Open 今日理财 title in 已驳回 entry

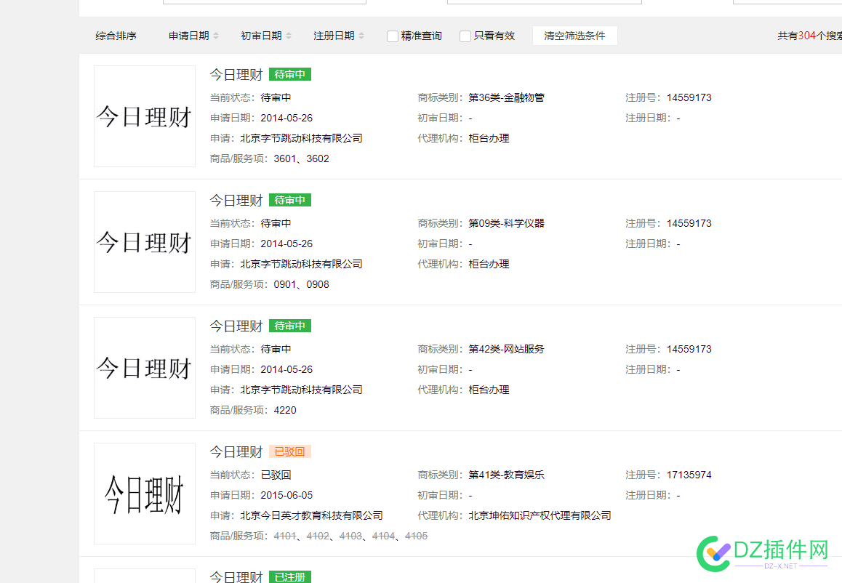[x=236, y=451]
